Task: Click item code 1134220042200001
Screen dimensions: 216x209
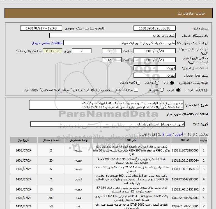Action: (185, 179)
